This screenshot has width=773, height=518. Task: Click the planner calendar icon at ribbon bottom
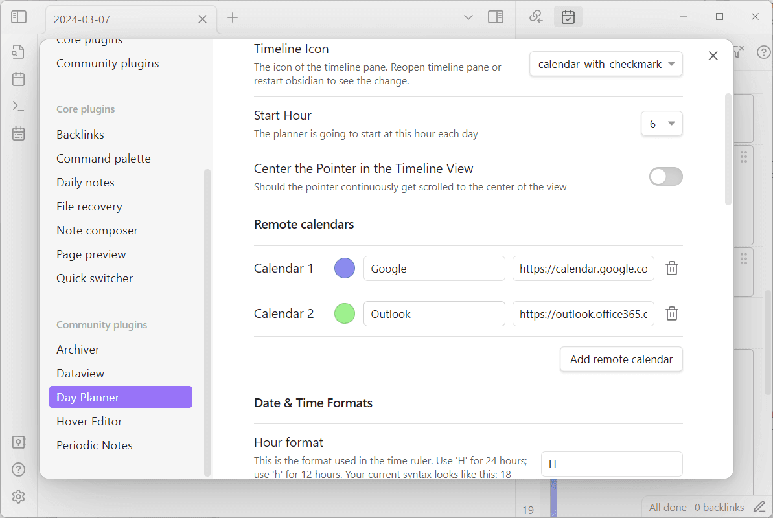point(18,133)
